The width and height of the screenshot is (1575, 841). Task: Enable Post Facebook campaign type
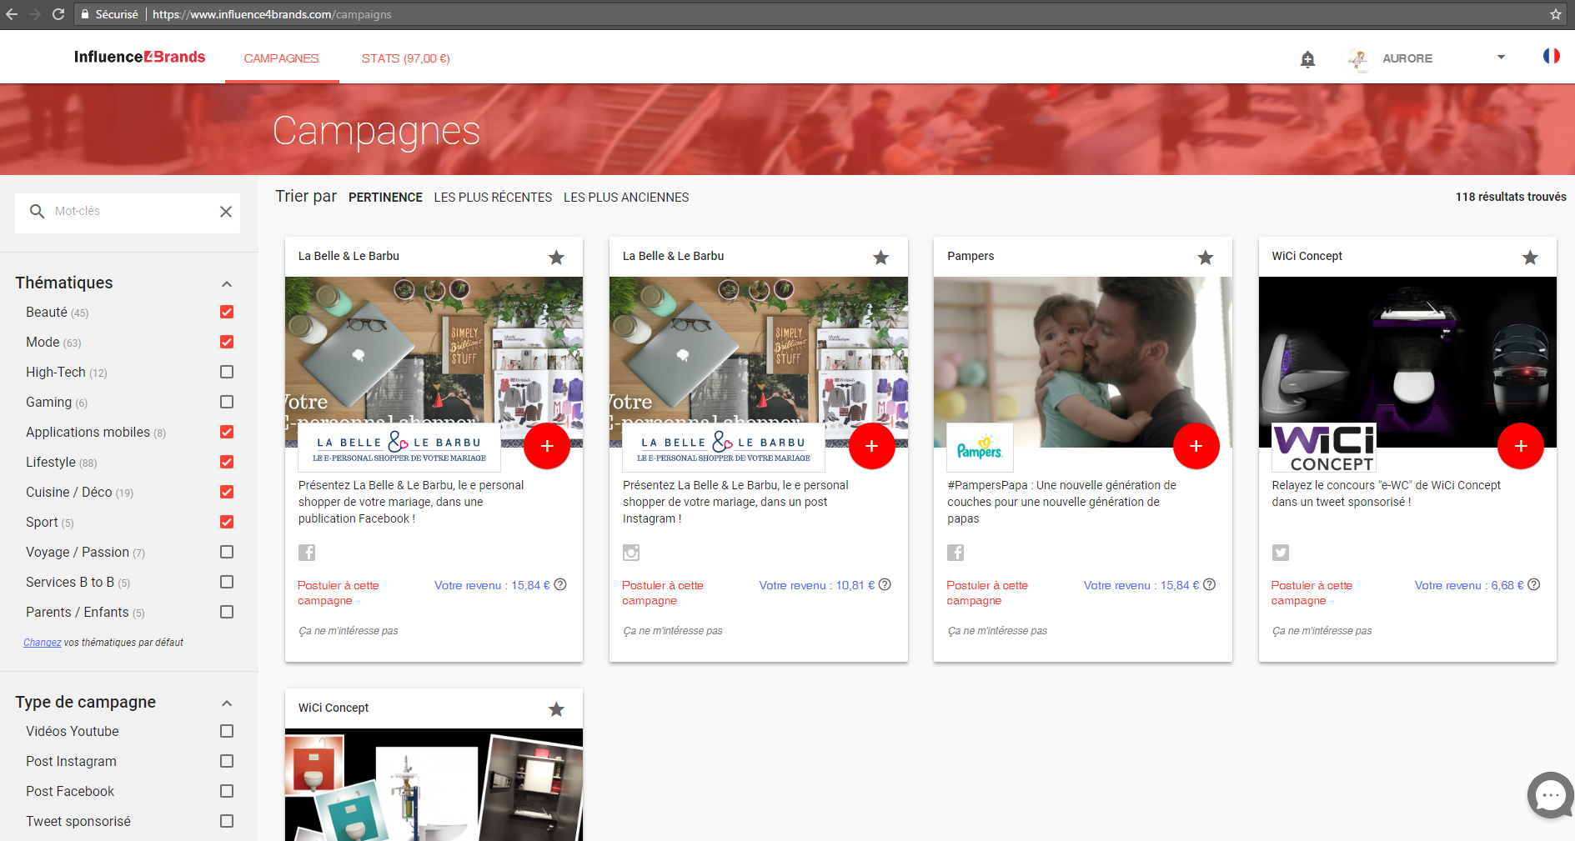pos(227,791)
